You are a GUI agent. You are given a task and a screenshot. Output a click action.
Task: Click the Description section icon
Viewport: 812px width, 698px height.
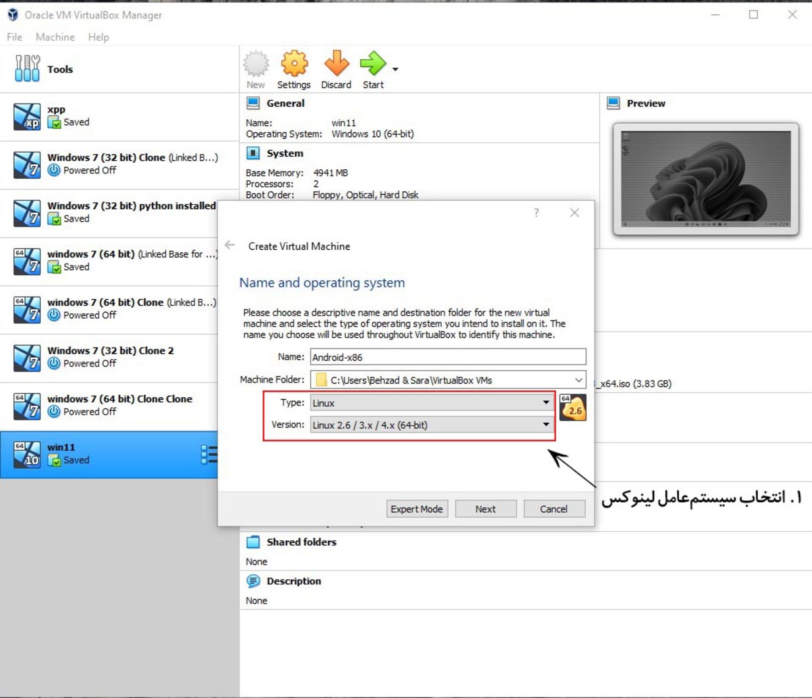click(253, 581)
